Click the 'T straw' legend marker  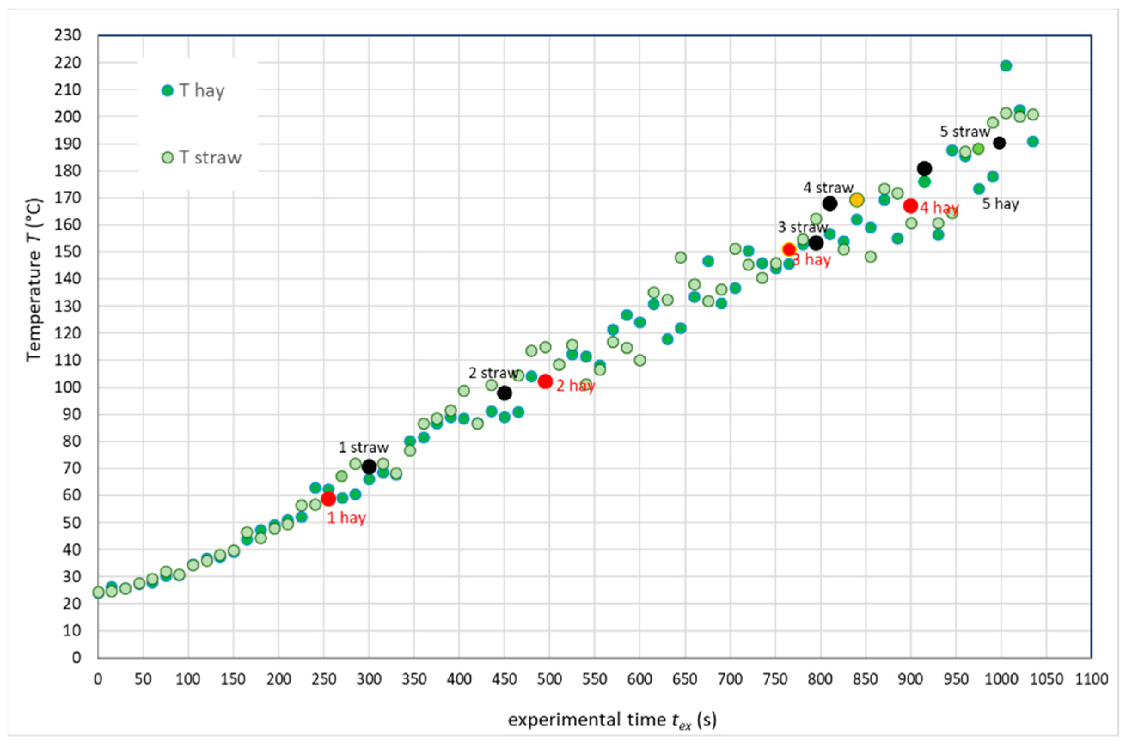point(167,157)
